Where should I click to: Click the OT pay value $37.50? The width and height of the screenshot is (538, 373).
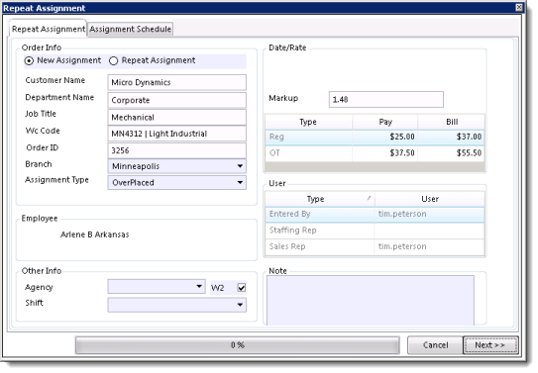402,153
